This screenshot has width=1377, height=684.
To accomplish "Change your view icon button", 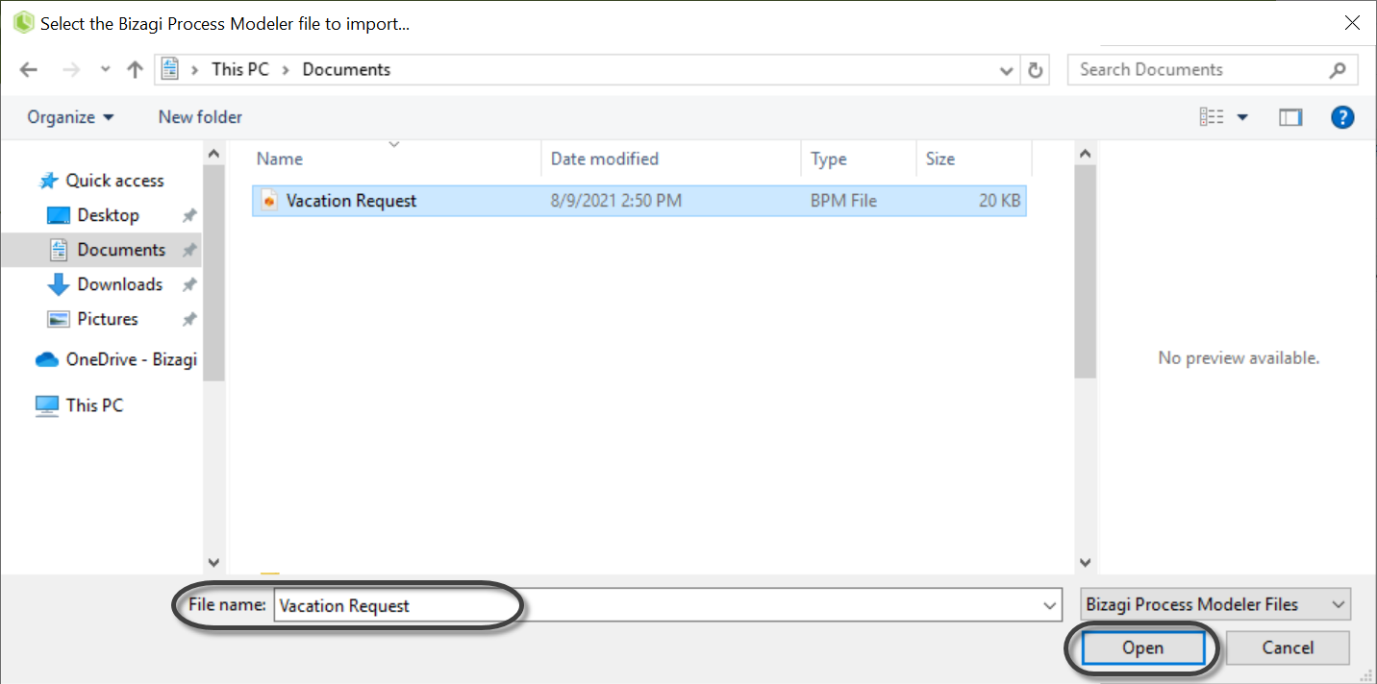I will [x=1212, y=117].
